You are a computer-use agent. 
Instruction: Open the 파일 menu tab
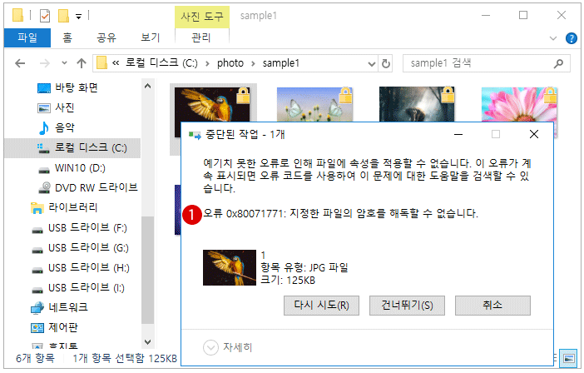tap(27, 37)
